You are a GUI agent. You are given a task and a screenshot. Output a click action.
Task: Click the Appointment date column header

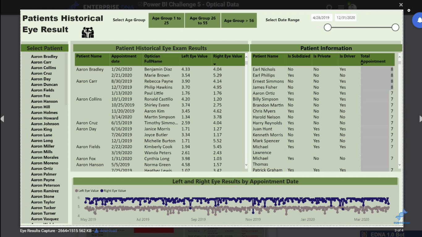tap(124, 59)
